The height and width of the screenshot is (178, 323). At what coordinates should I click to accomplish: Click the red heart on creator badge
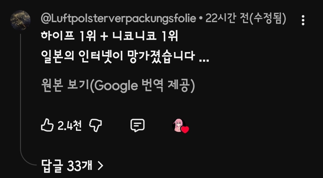click(x=185, y=130)
